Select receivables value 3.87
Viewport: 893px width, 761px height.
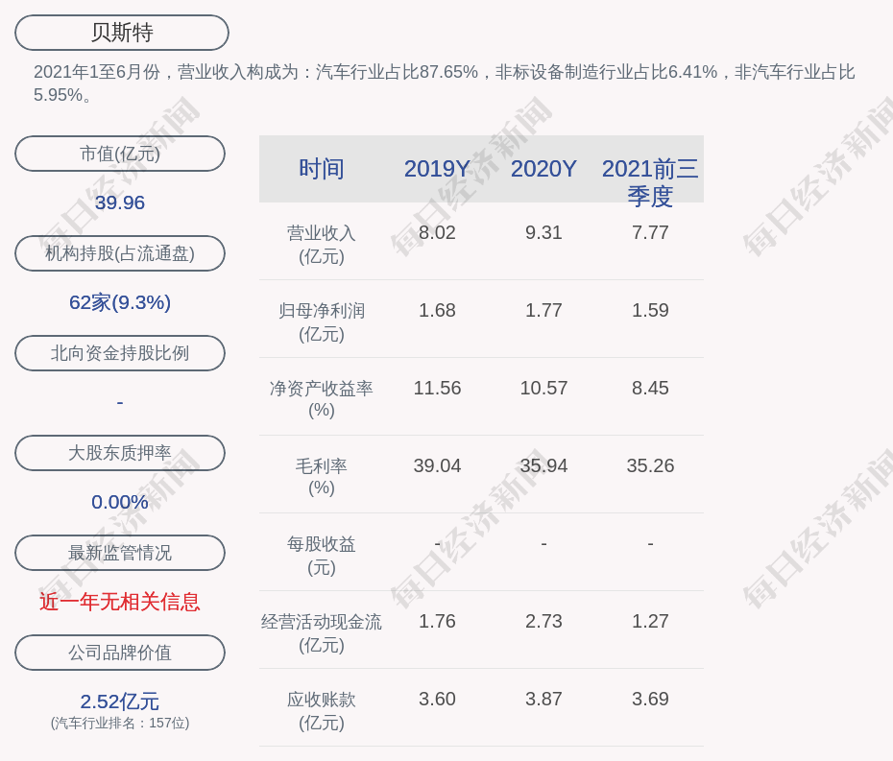[x=543, y=699]
